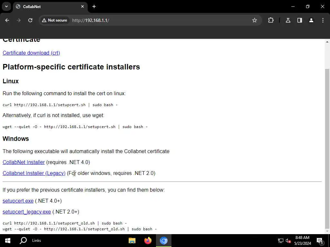The height and width of the screenshot is (247, 330).
Task: Click the muted volume tray icon
Action: tap(288, 241)
